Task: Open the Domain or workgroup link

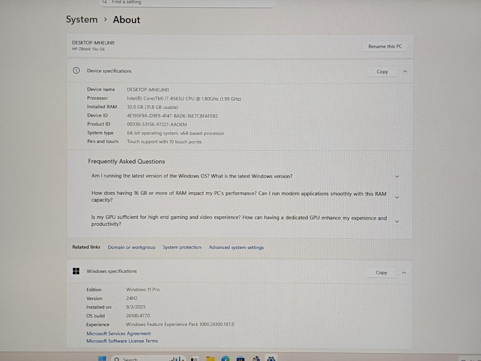Action: tap(132, 247)
